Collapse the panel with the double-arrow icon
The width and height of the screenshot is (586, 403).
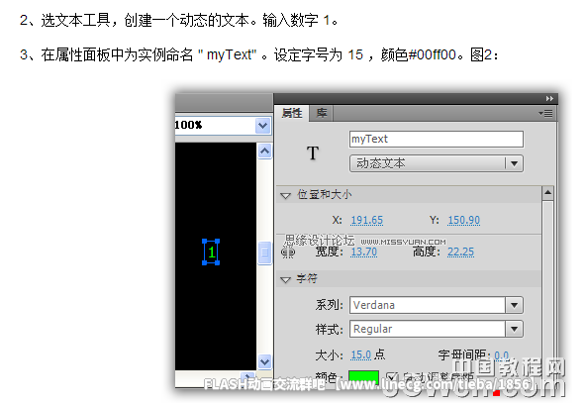[549, 99]
